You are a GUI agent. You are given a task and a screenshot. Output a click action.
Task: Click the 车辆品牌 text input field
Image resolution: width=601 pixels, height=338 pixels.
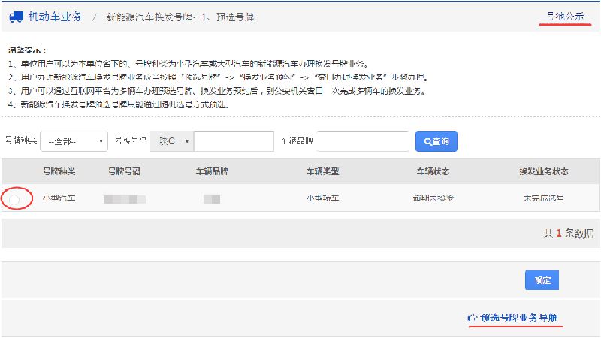(x=363, y=141)
